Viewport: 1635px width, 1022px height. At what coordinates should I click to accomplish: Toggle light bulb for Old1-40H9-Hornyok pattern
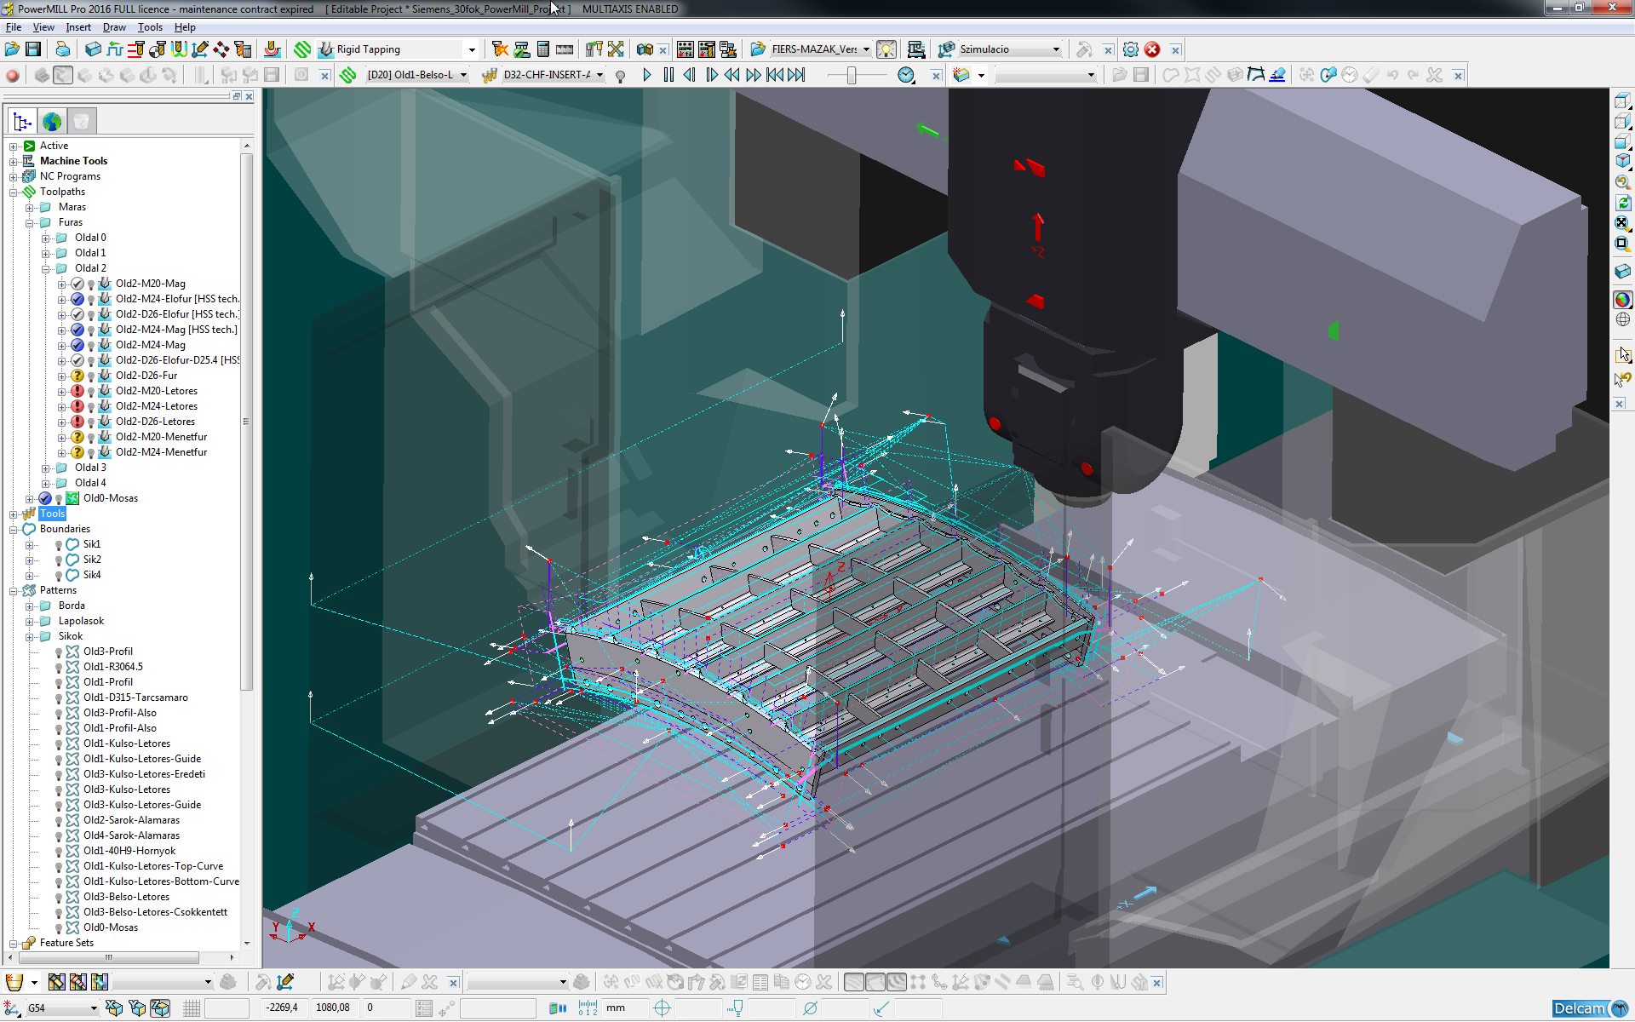(x=59, y=852)
